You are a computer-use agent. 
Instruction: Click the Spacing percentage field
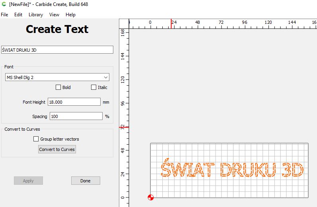76,116
